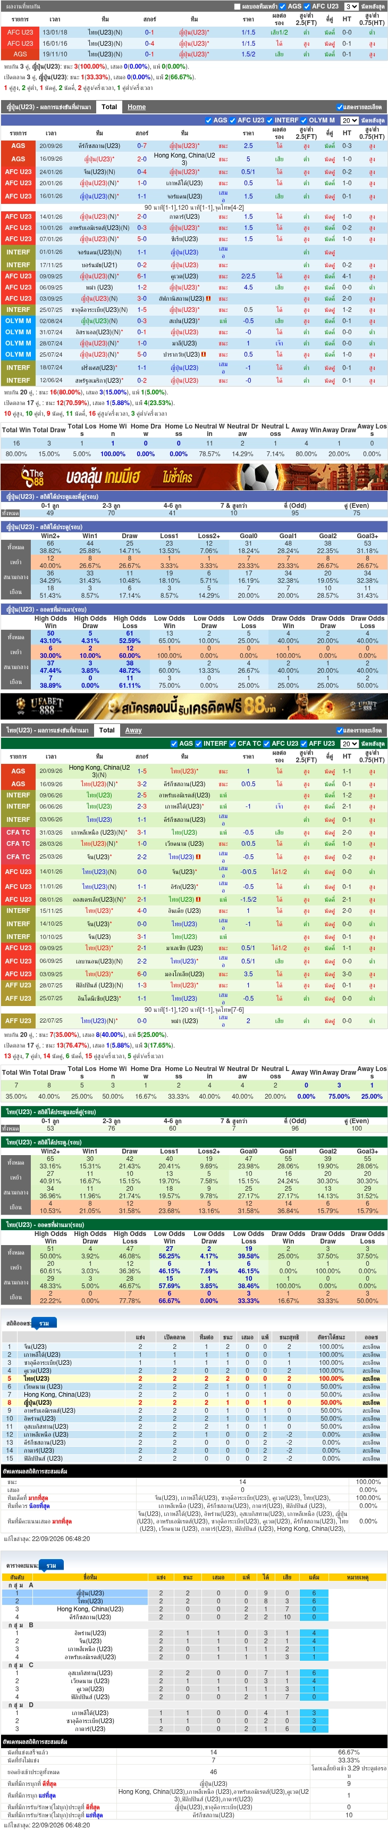388x1837 pixels.
Task: Toggle แสดงรายละเอียด checkbox in Japan U23 section
Action: click(340, 107)
